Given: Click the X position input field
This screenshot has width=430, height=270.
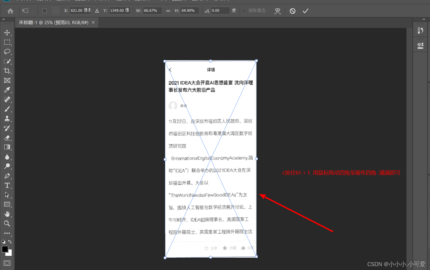Looking at the screenshot, I should pos(80,10).
